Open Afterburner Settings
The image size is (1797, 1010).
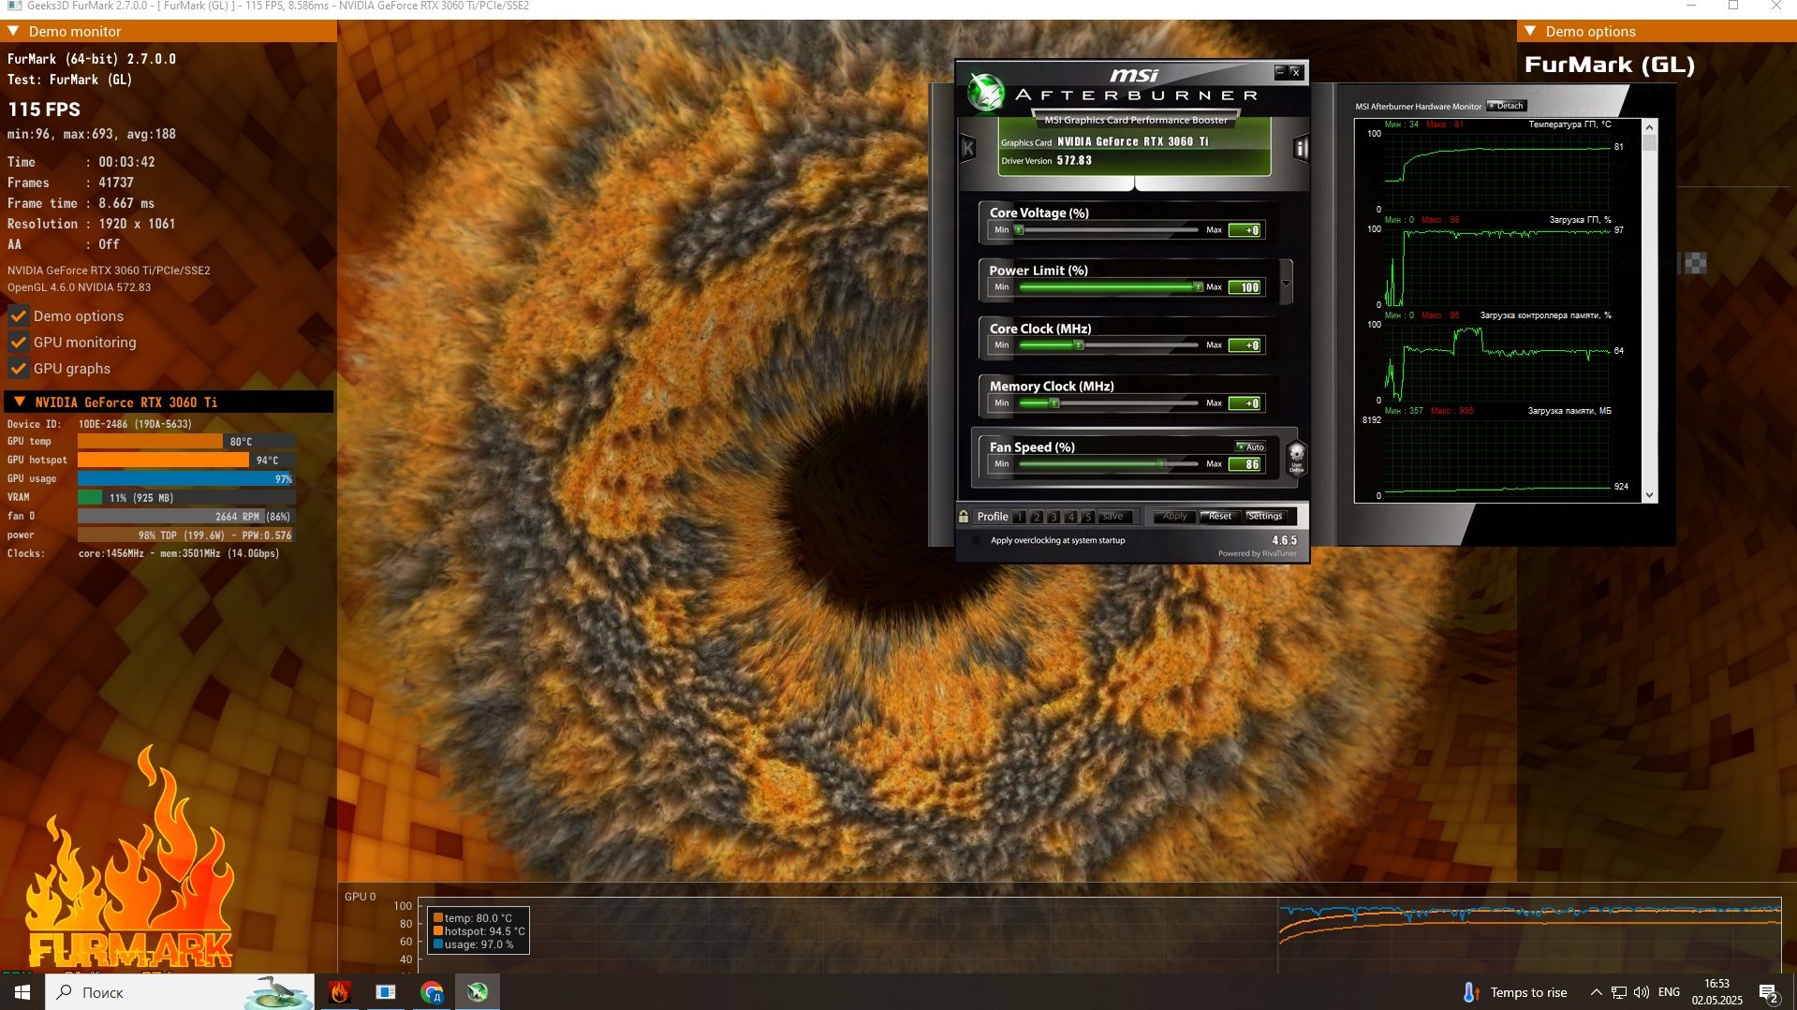(x=1265, y=517)
